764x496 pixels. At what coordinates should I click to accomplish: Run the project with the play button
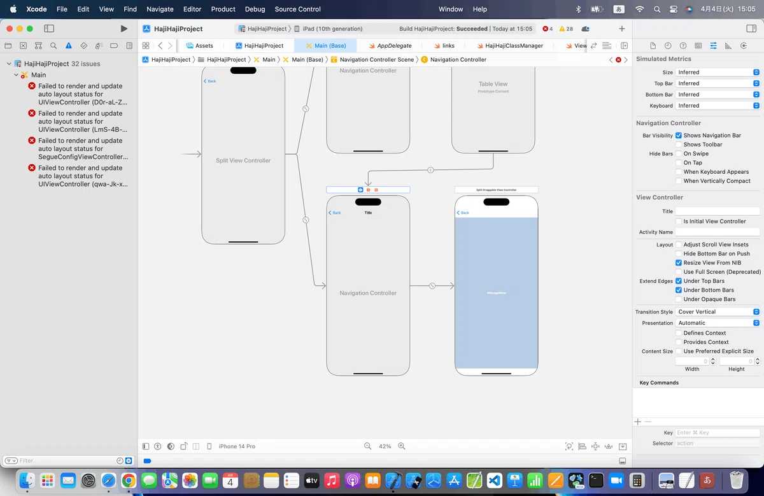[124, 29]
